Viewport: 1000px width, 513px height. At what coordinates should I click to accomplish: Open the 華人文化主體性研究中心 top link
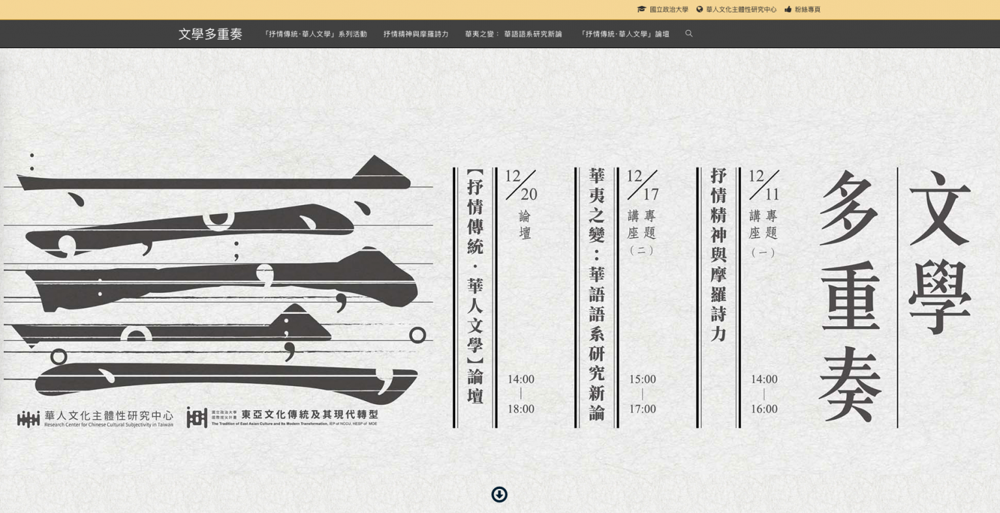click(741, 10)
